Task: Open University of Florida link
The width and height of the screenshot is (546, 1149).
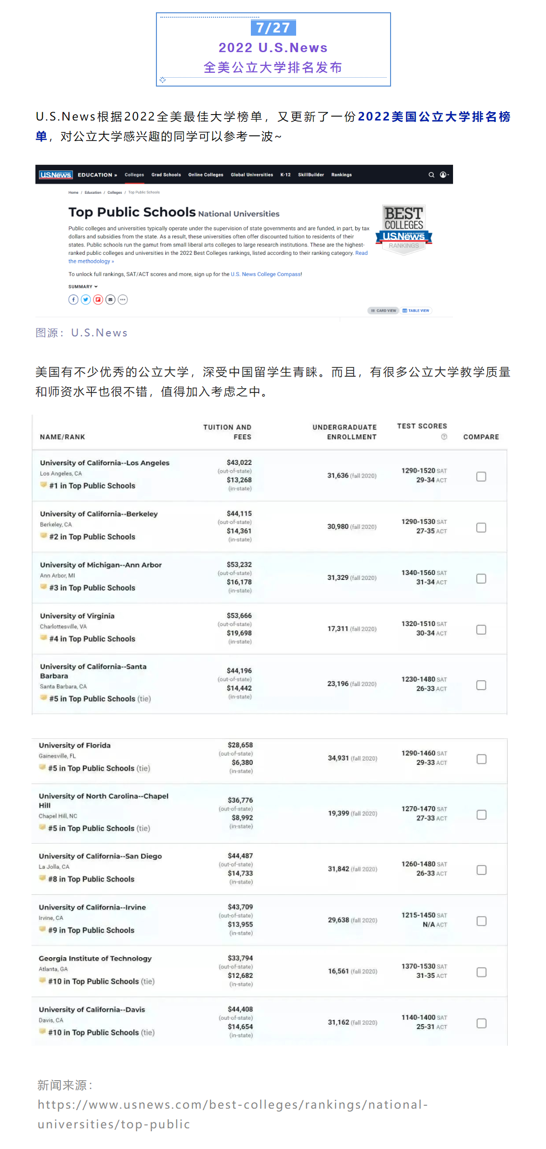Action: coord(75,745)
